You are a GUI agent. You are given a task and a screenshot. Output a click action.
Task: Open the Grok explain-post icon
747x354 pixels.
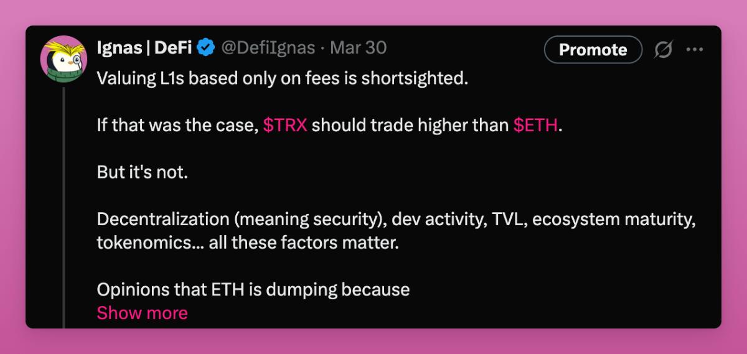tap(664, 50)
